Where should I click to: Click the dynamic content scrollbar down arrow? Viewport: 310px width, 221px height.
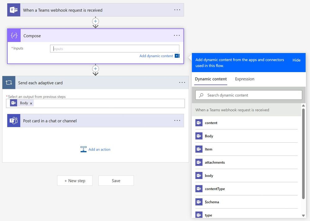[x=303, y=215]
